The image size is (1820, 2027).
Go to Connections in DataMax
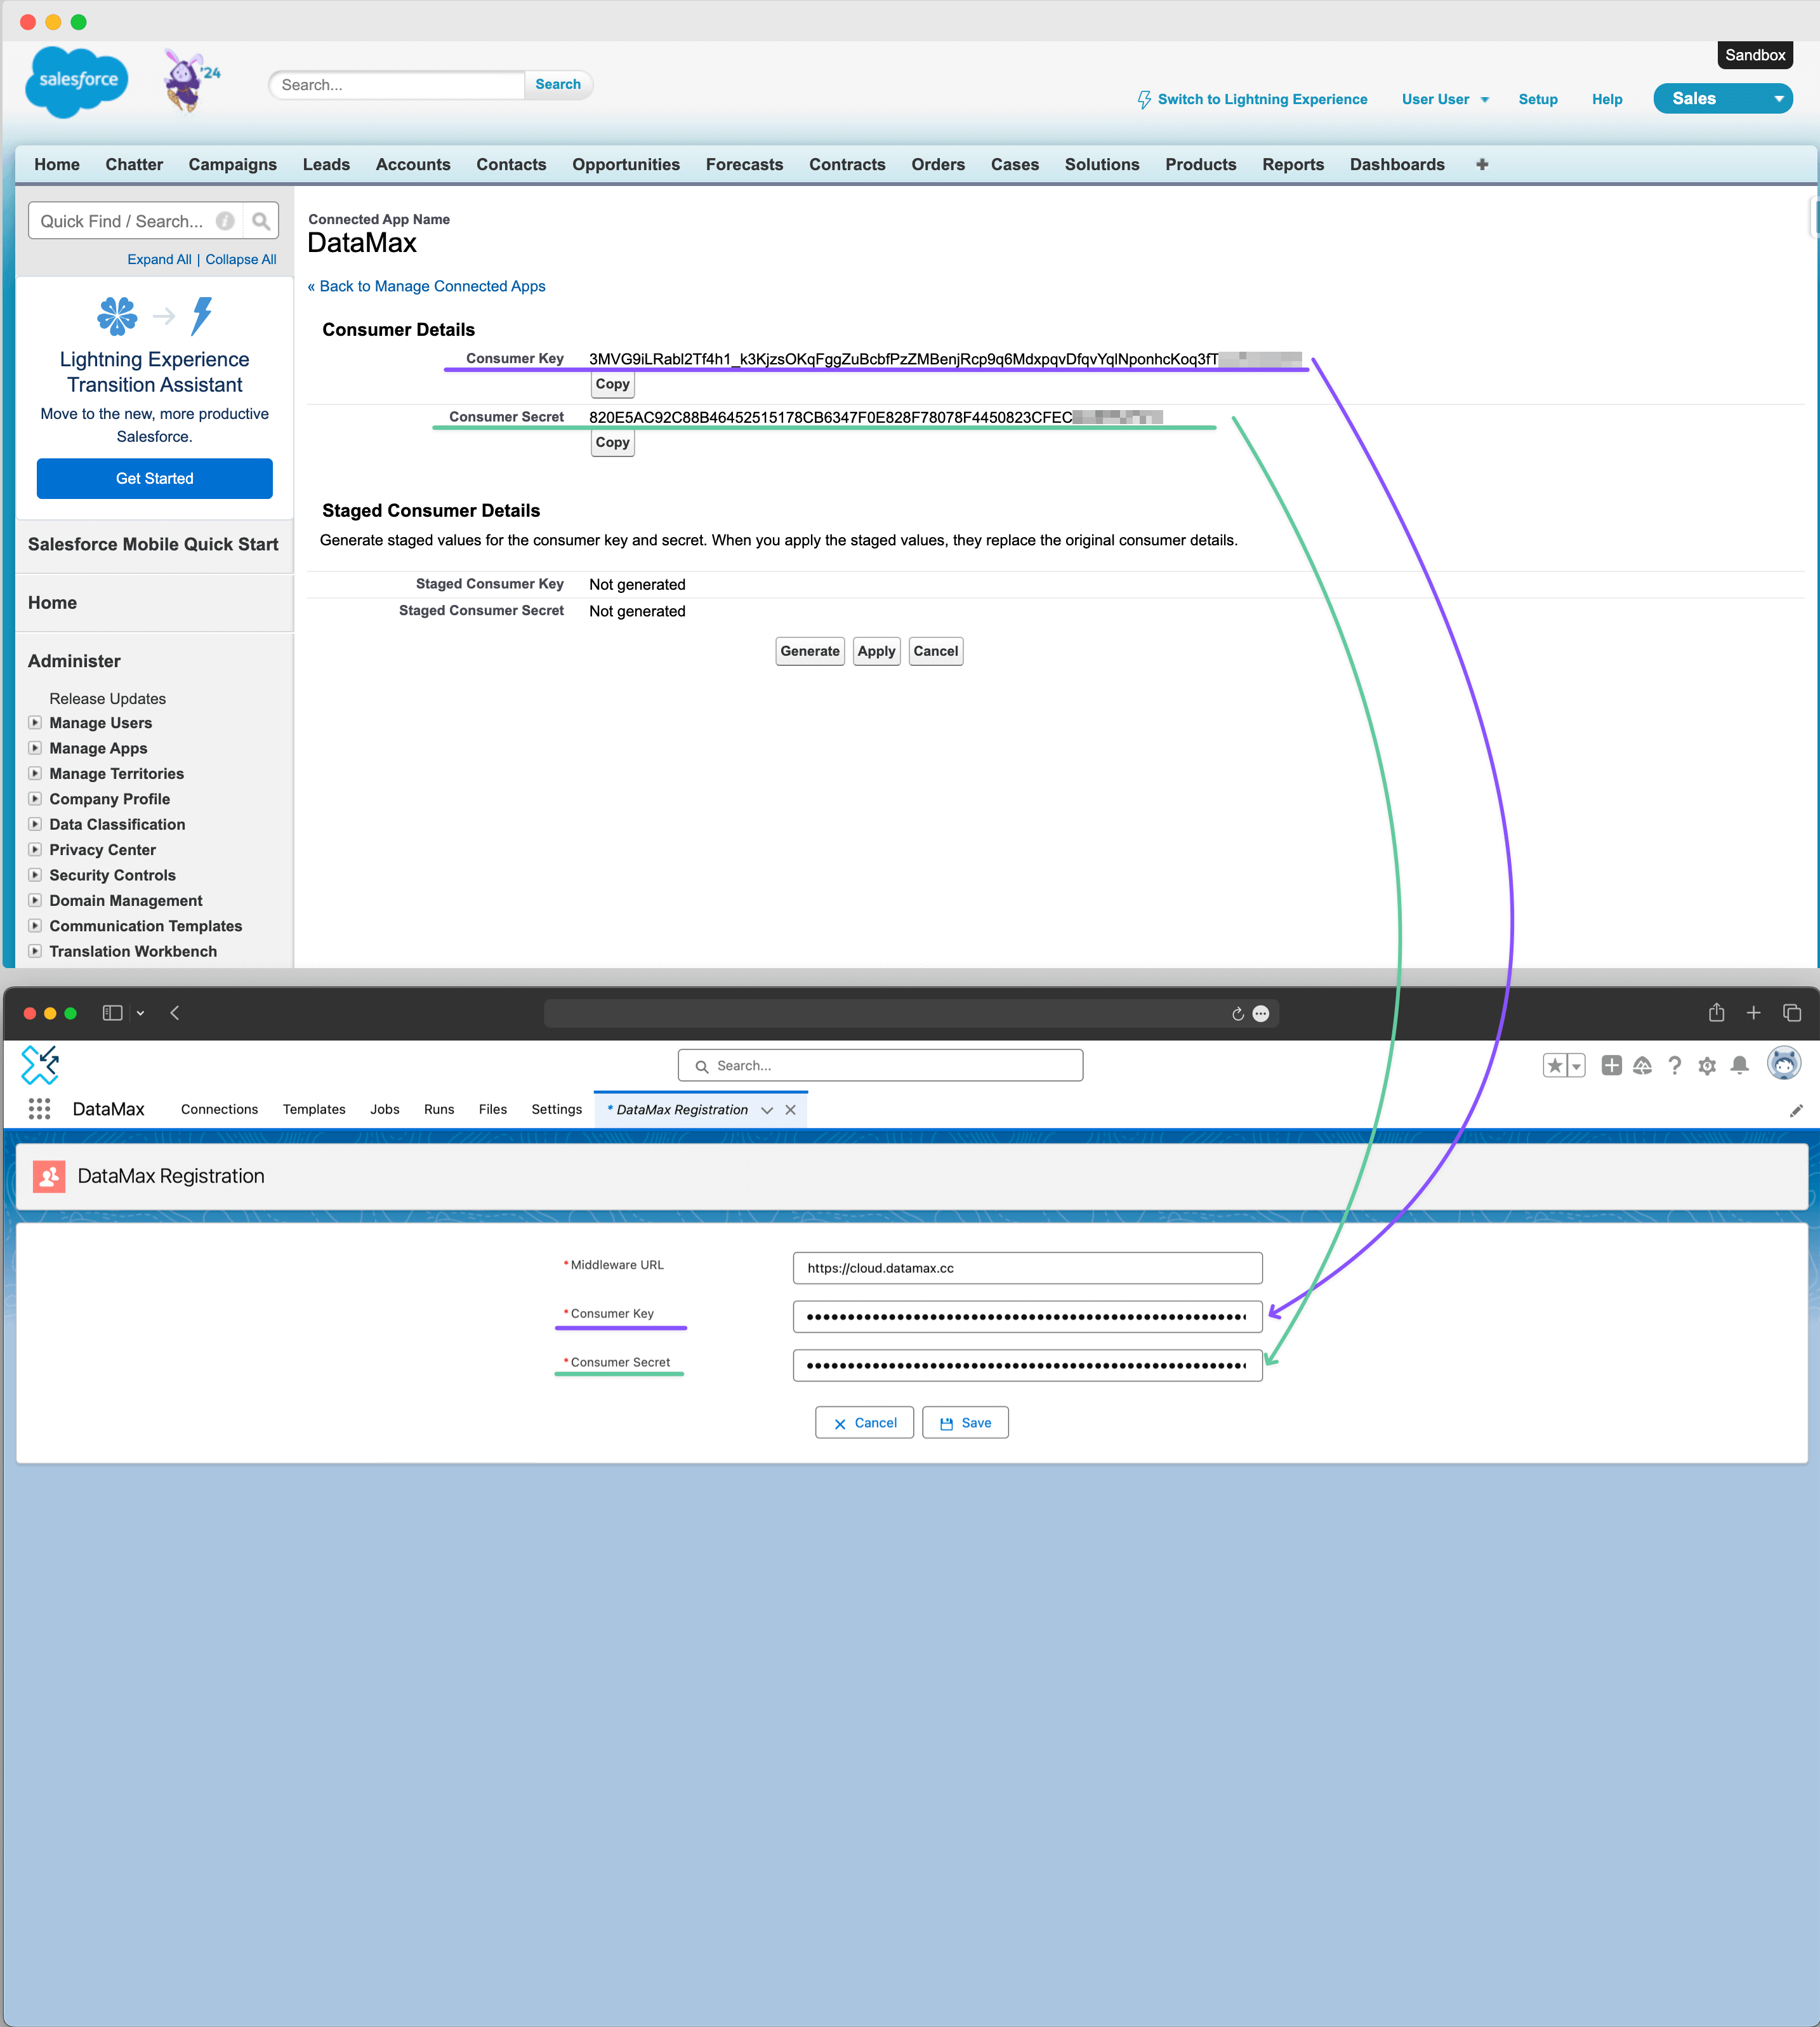coord(219,1110)
